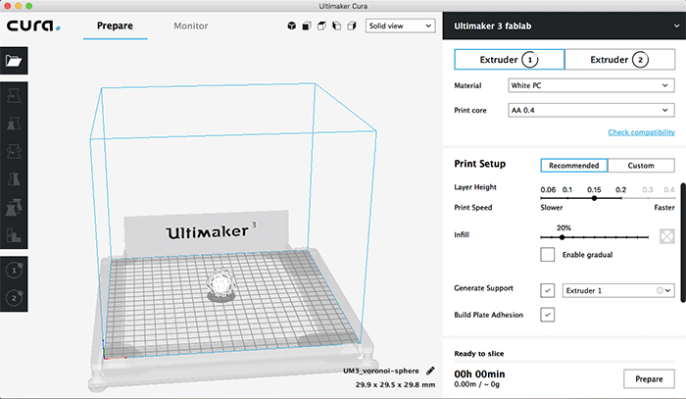Switch camera to top view
The image size is (686, 399).
click(321, 25)
